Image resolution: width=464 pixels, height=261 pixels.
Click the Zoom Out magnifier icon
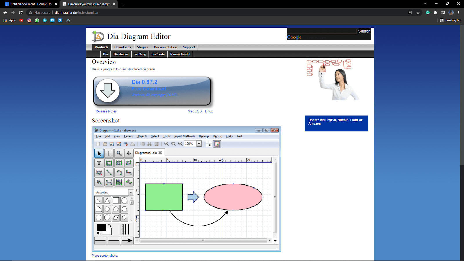180,144
